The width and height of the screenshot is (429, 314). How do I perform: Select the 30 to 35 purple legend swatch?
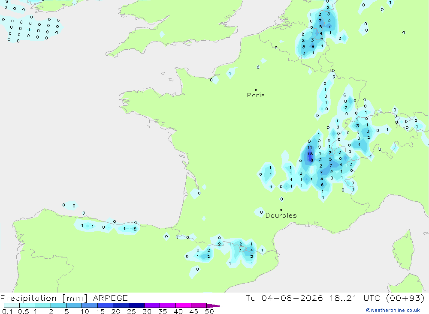click(x=152, y=305)
